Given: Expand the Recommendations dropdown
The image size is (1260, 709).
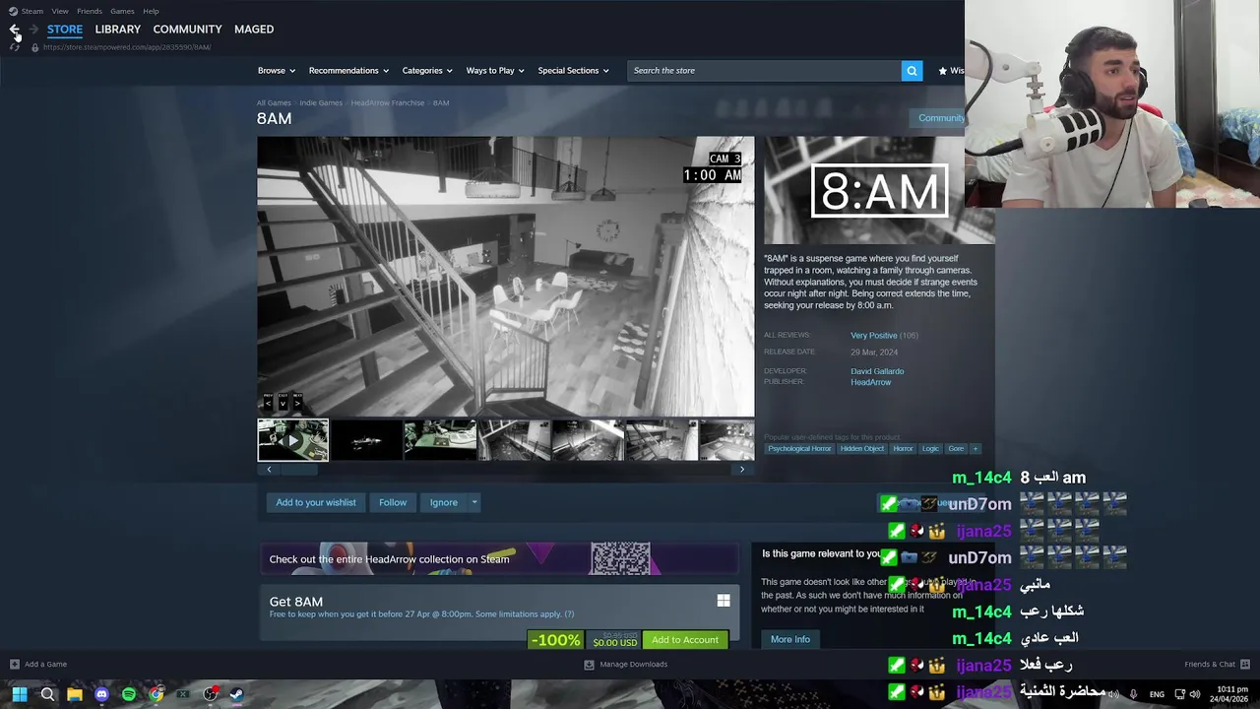Looking at the screenshot, I should click(x=348, y=71).
